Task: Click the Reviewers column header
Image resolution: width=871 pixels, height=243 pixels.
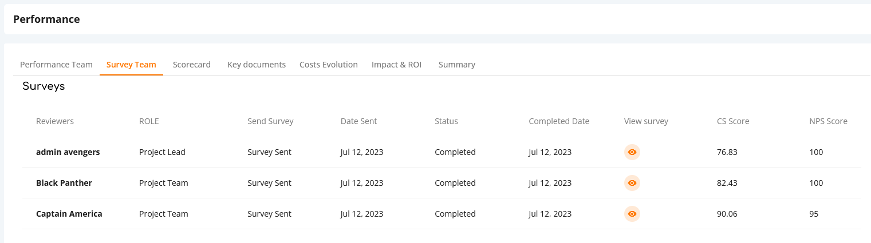Action: [55, 121]
